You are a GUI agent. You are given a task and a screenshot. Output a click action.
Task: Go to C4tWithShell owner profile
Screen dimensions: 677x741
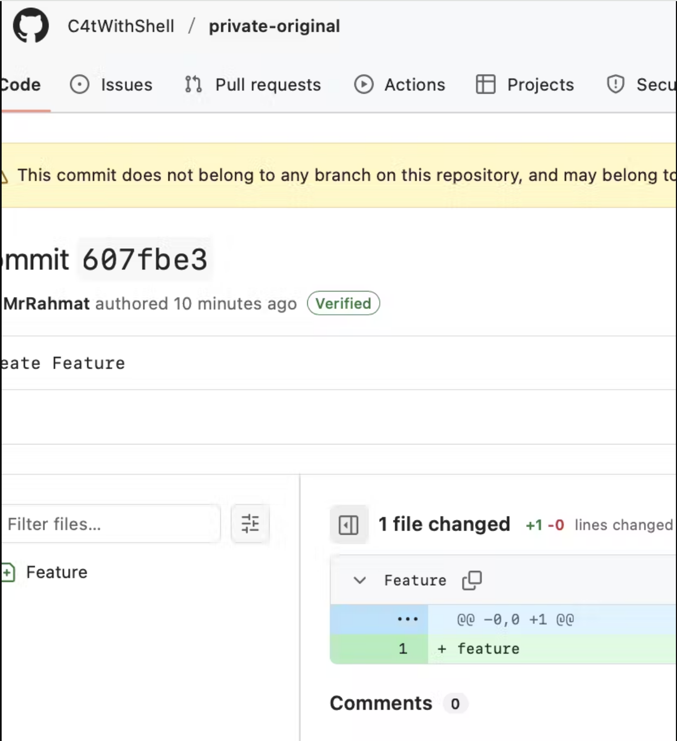[121, 26]
